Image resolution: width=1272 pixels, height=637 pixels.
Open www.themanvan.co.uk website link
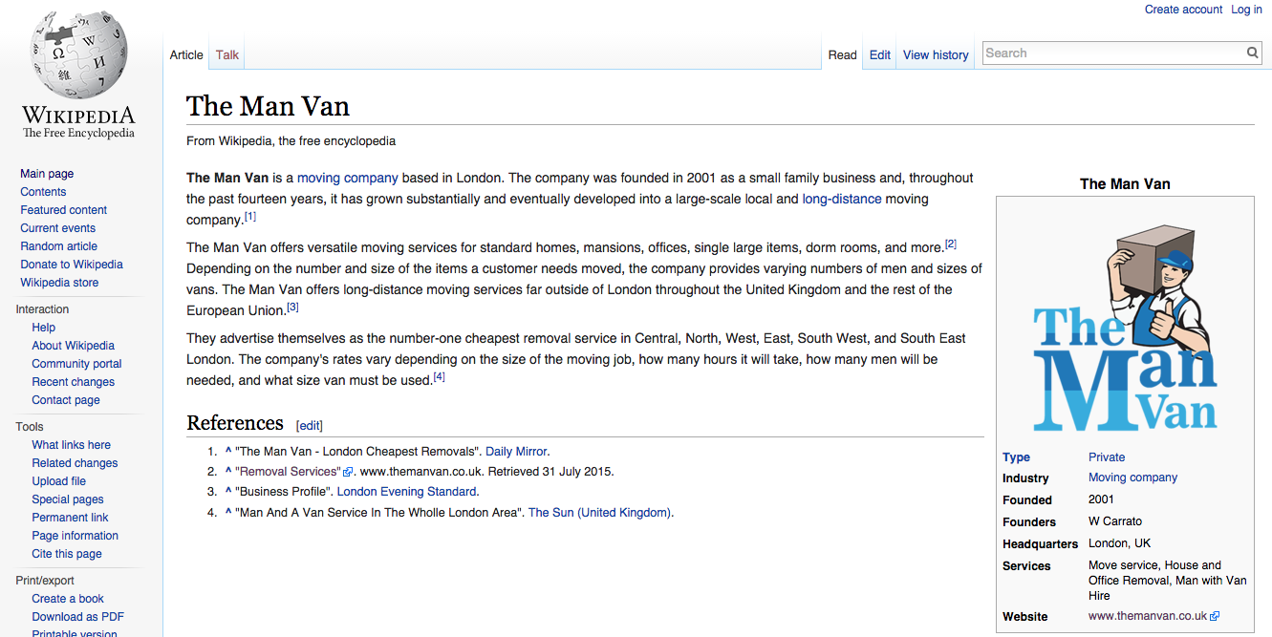(1148, 617)
